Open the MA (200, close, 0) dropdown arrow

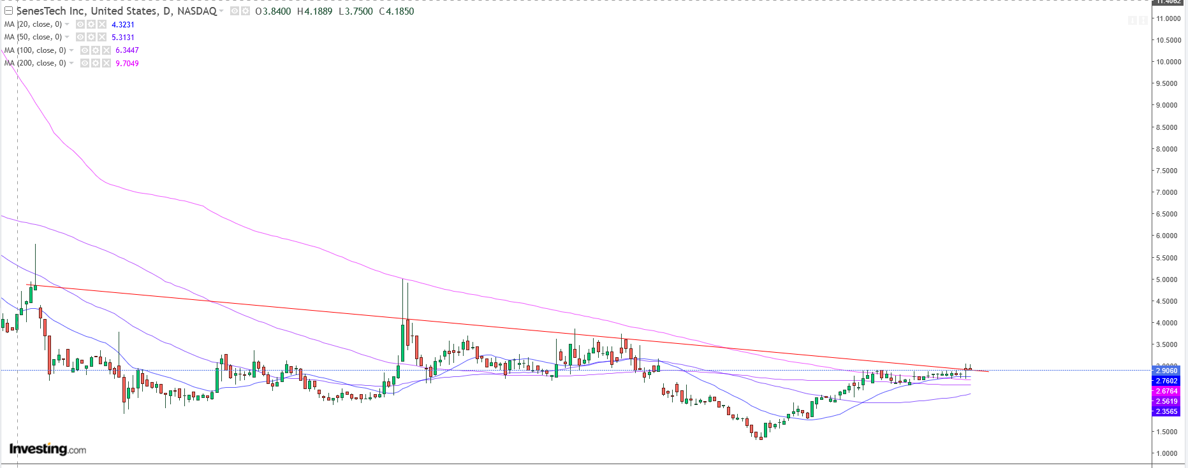point(71,63)
